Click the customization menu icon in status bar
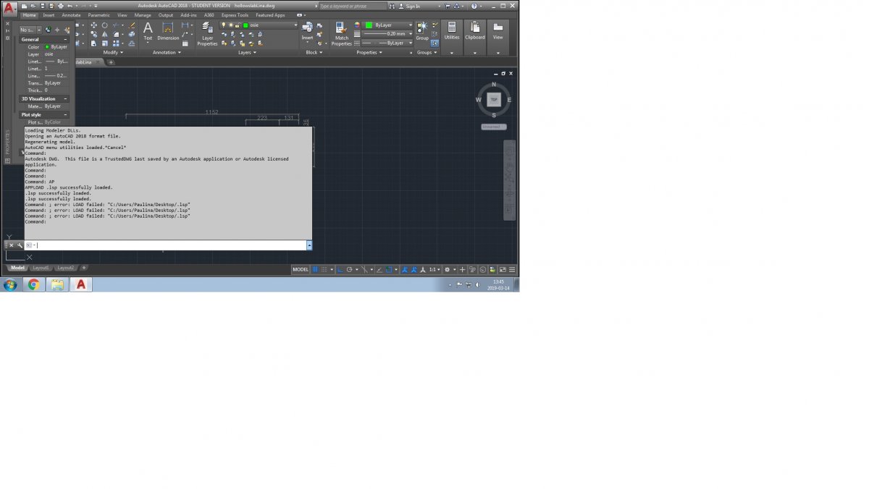The width and height of the screenshot is (869, 489). coord(512,269)
